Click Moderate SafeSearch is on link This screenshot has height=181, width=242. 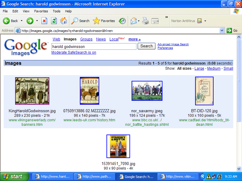(x=74, y=52)
